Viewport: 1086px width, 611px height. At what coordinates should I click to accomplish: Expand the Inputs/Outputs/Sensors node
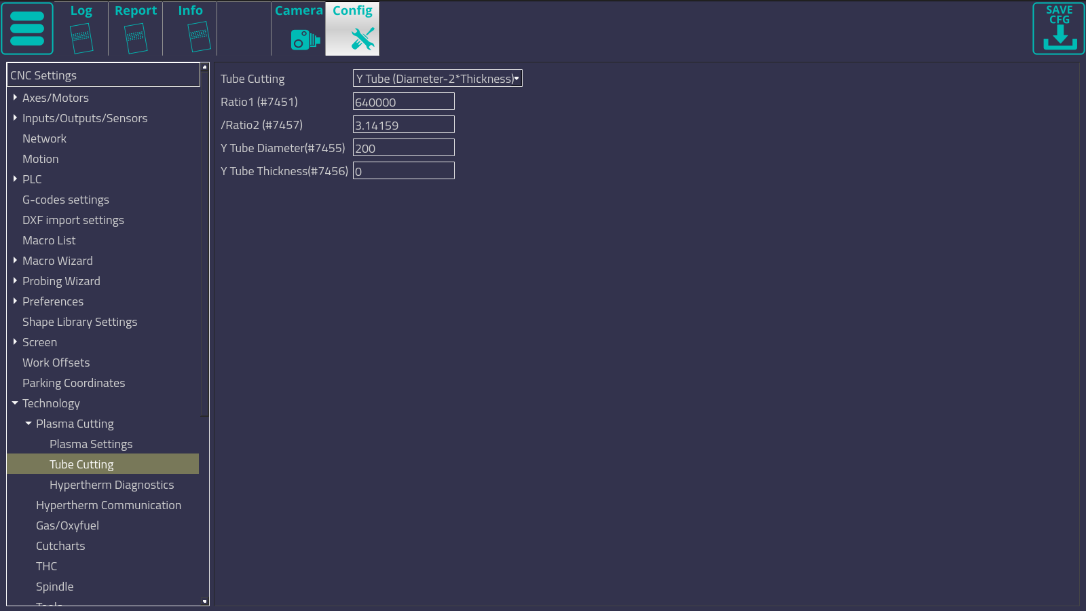(x=15, y=118)
